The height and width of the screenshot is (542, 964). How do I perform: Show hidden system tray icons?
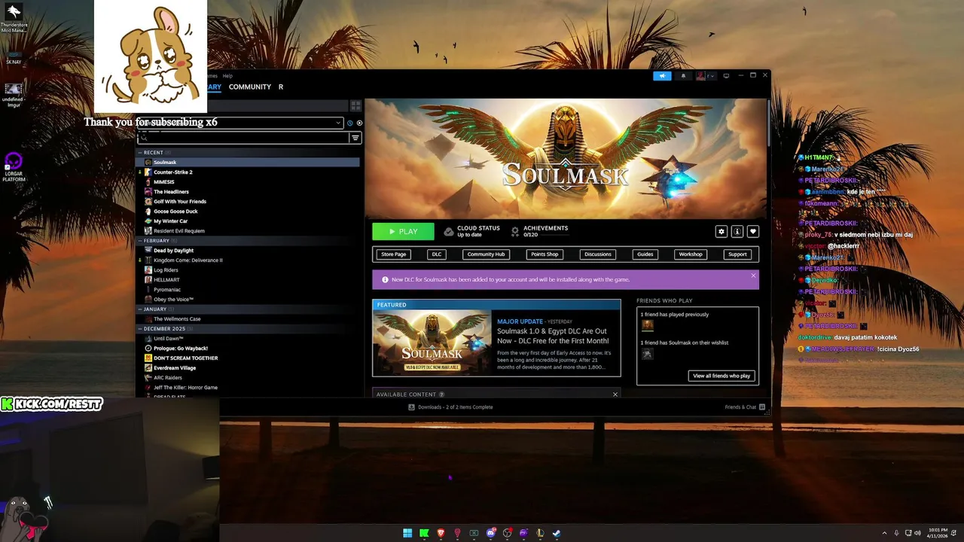tap(884, 533)
